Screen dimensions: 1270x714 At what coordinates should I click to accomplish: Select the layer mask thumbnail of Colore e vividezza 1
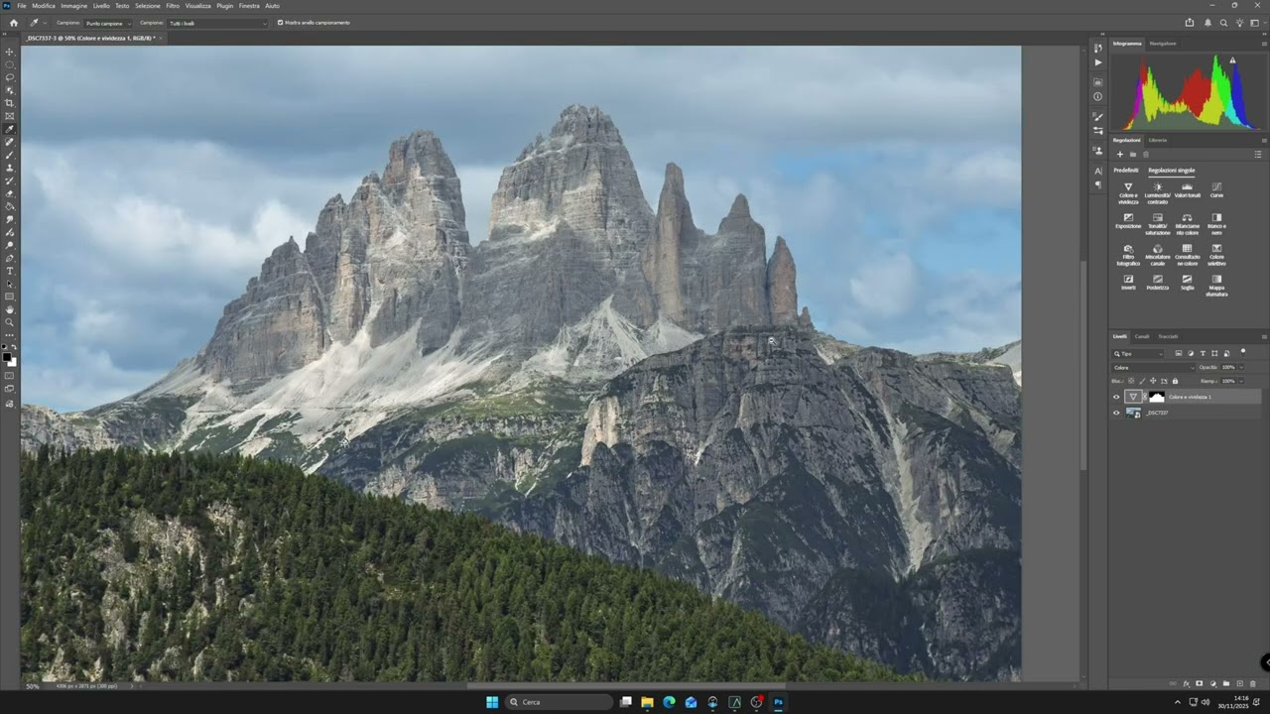1157,397
